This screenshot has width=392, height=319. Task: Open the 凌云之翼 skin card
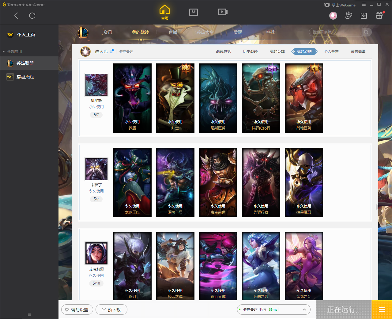[x=175, y=266]
